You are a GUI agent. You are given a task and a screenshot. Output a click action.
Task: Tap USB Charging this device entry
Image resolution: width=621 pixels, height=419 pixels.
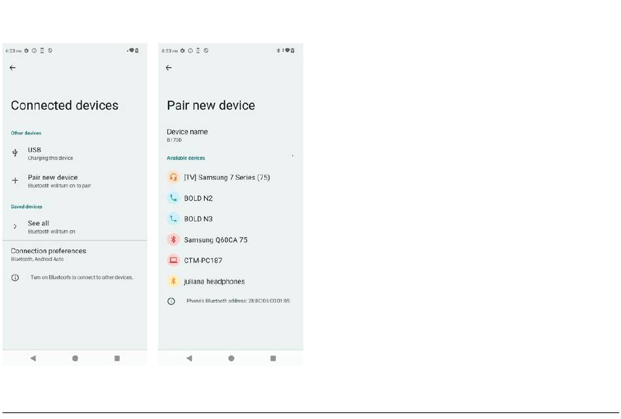[50, 154]
